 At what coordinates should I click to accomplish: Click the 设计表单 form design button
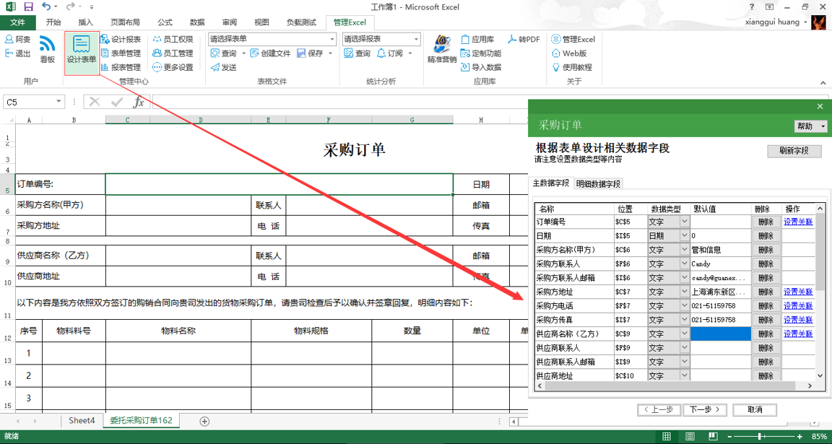(82, 53)
